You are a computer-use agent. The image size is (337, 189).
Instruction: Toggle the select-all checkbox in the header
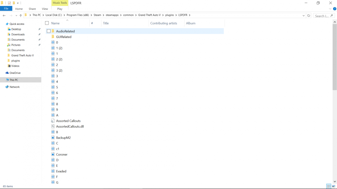coord(47,23)
